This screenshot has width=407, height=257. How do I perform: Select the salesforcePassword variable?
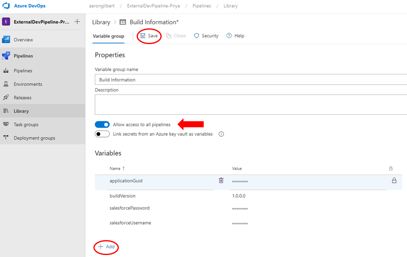click(129, 208)
